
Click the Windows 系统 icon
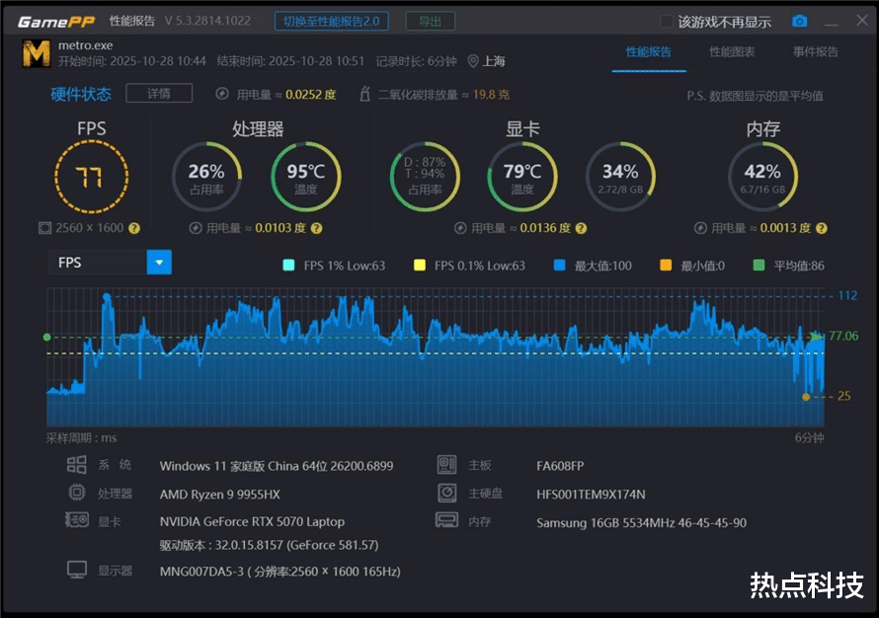pyautogui.click(x=77, y=464)
